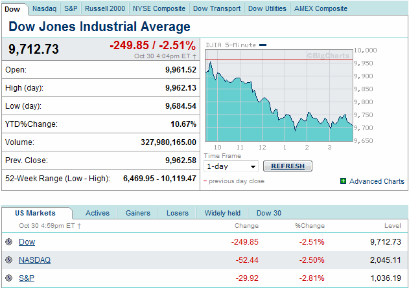Viewport: 409px width, 288px height.
Task: Open the NYSE Composite tab
Action: tap(159, 8)
